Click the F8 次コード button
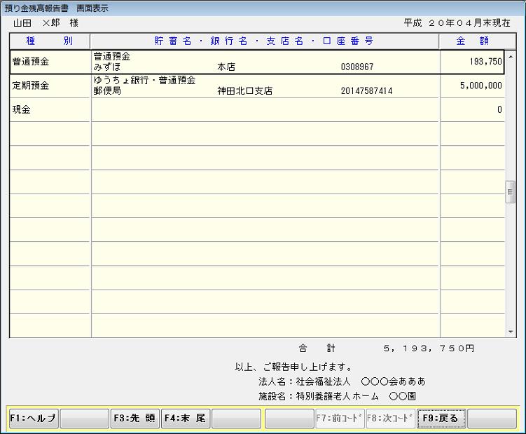 (389, 418)
